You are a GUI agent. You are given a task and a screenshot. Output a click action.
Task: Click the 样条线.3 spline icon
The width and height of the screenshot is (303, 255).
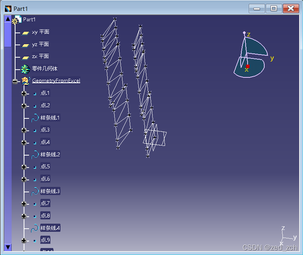coord(34,191)
